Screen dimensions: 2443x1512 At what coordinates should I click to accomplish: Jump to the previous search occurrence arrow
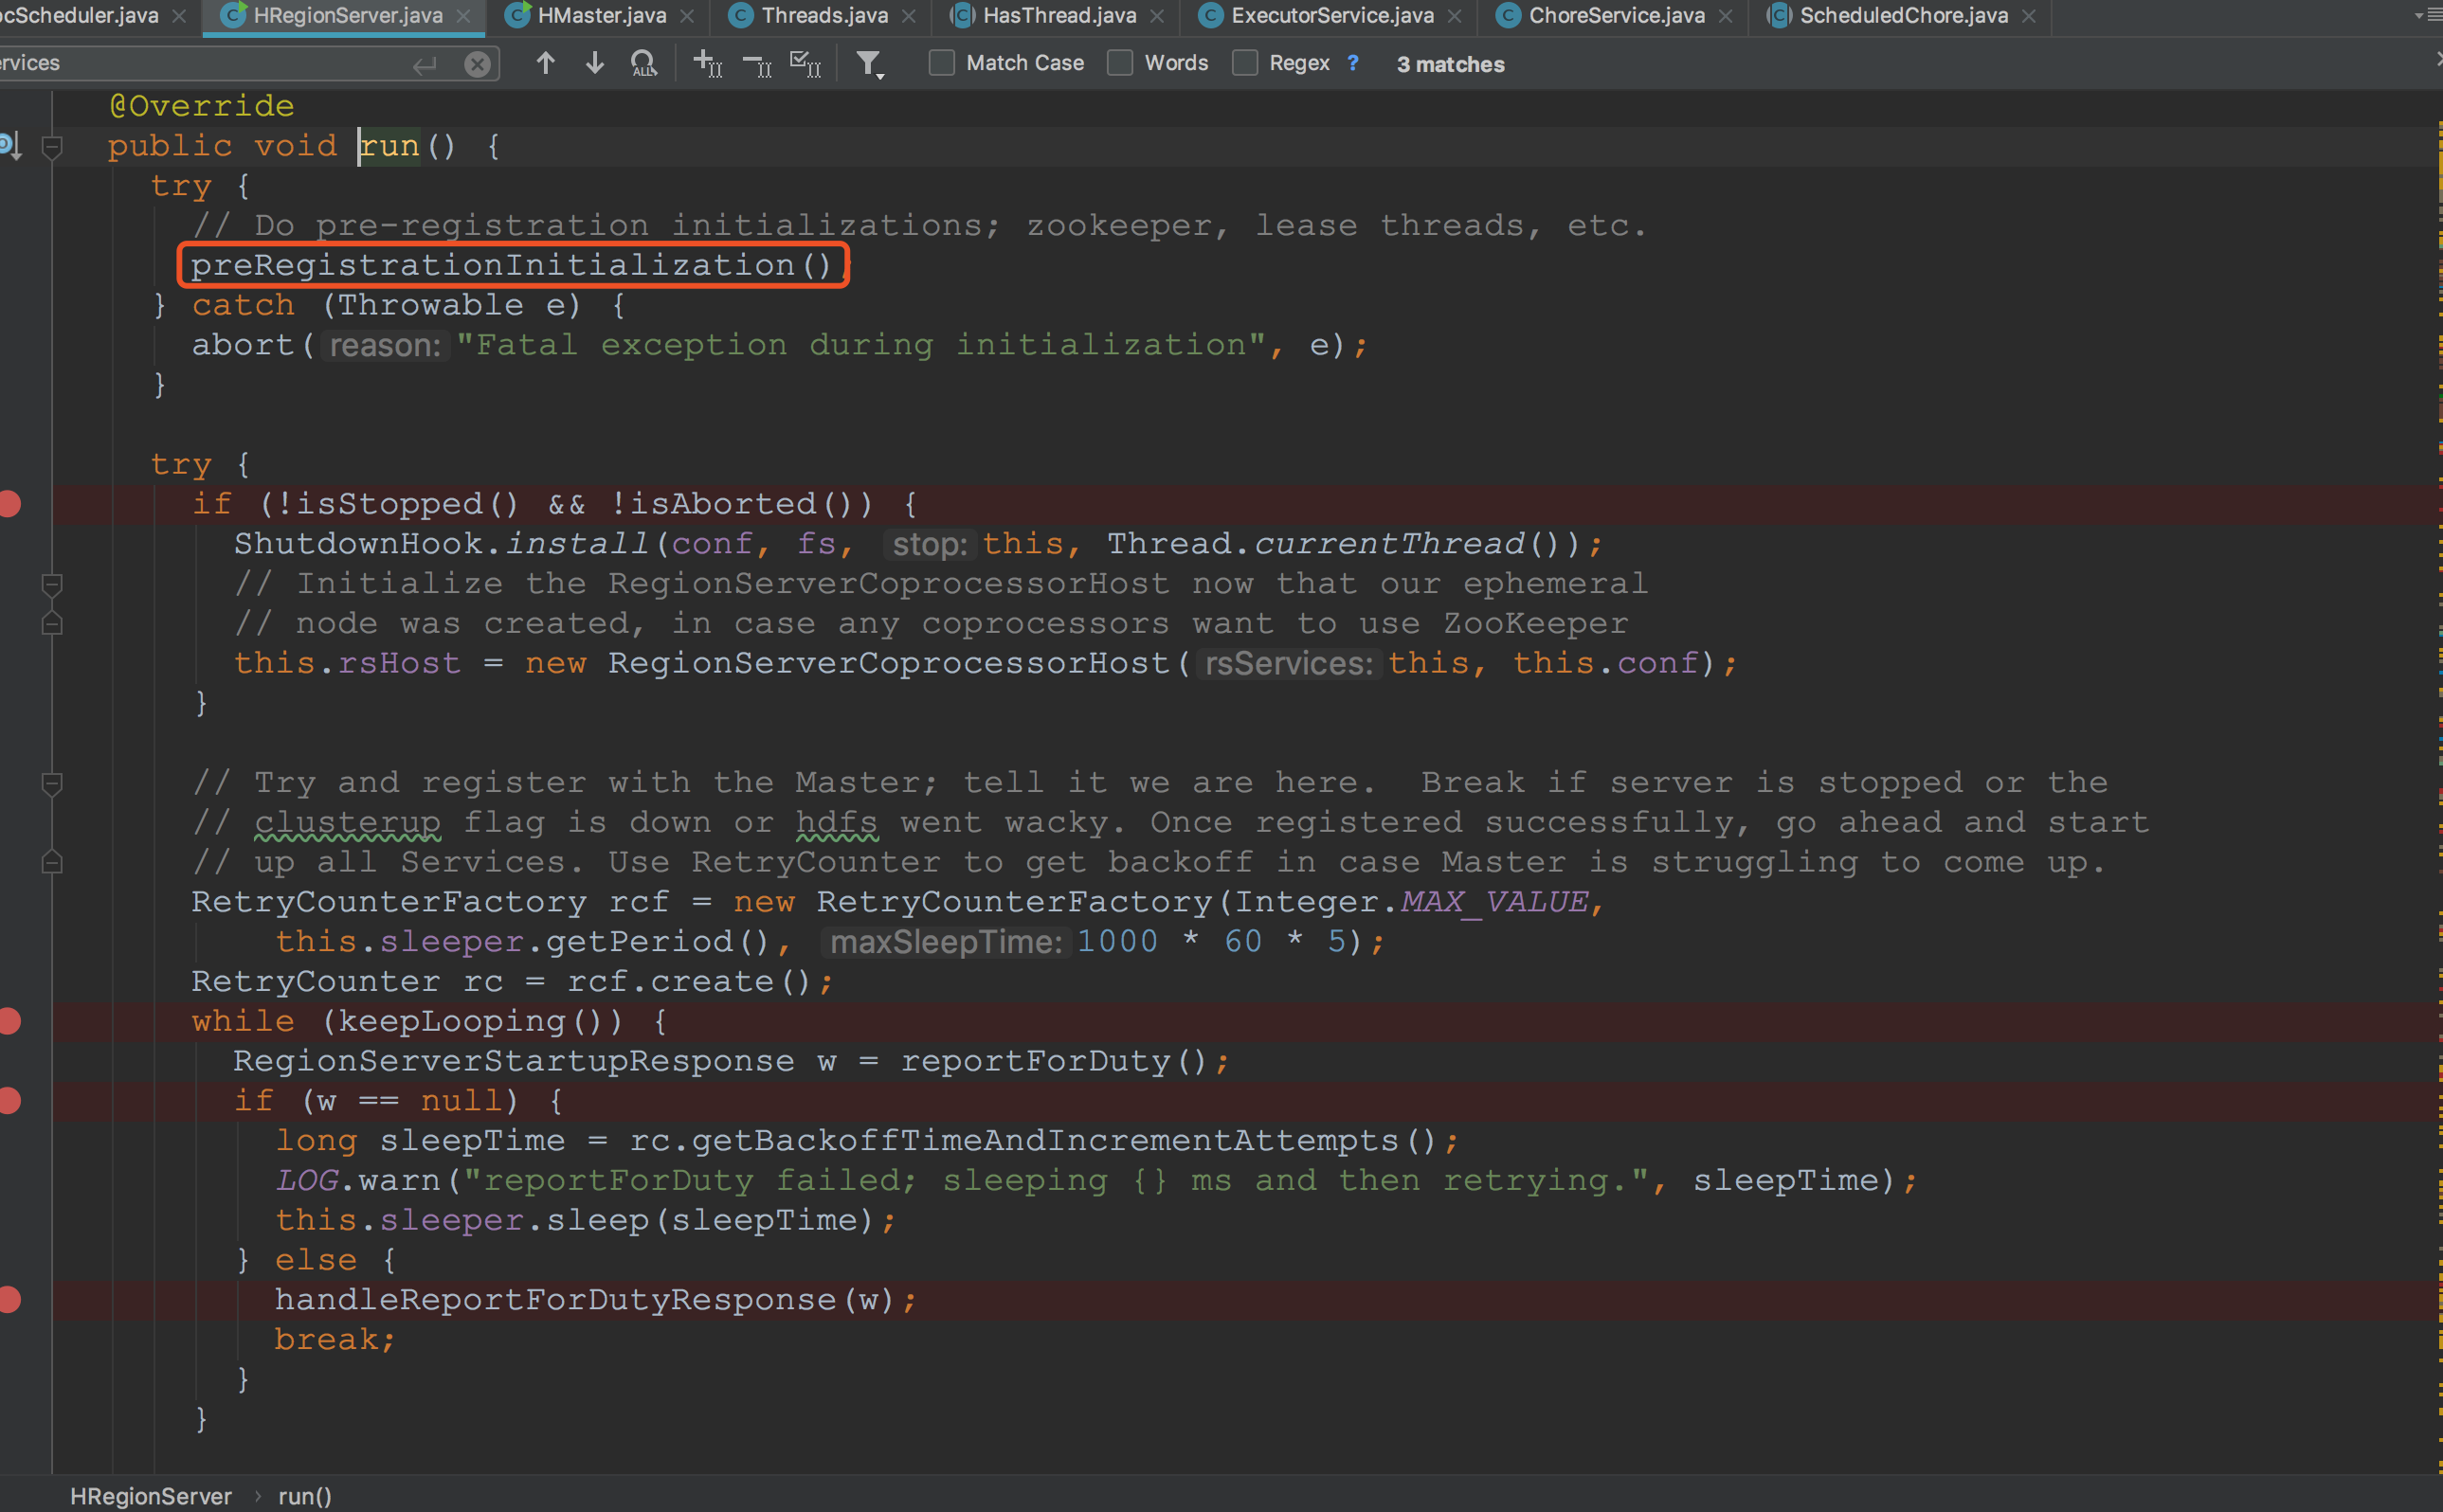click(x=545, y=63)
